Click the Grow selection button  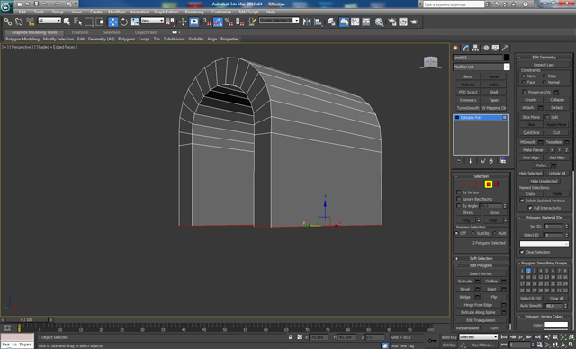pyautogui.click(x=495, y=212)
